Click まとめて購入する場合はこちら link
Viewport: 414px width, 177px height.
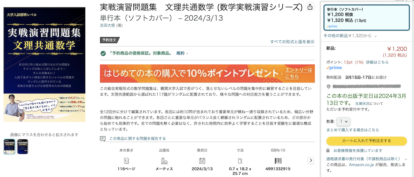[352, 130]
